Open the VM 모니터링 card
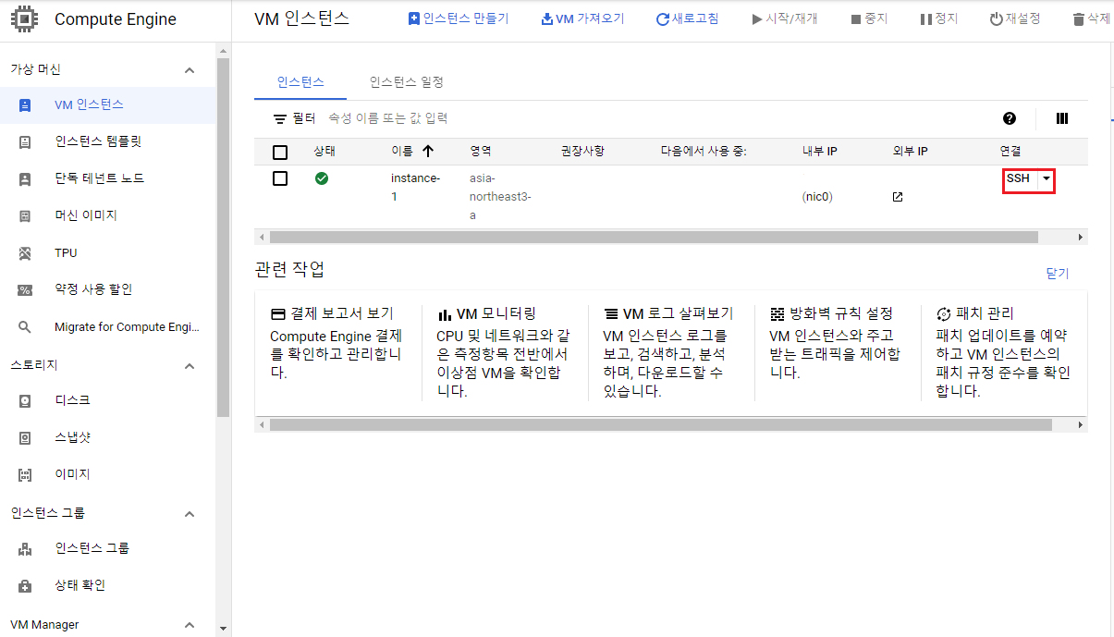The image size is (1114, 637). pyautogui.click(x=504, y=353)
